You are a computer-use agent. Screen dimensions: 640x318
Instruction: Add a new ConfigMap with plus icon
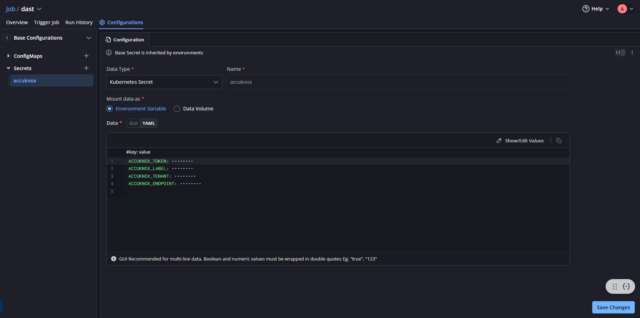pos(86,56)
